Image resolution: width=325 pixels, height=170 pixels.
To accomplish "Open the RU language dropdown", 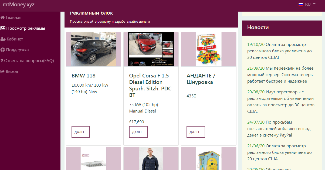I will (307, 4).
